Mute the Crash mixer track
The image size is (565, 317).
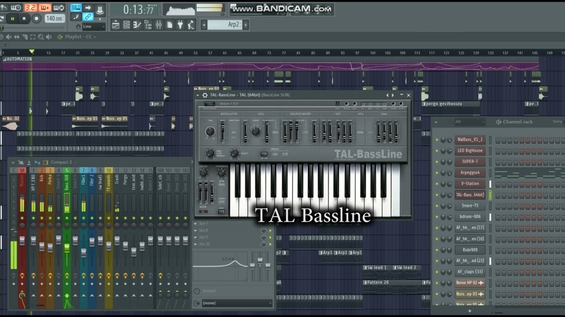[x=117, y=218]
